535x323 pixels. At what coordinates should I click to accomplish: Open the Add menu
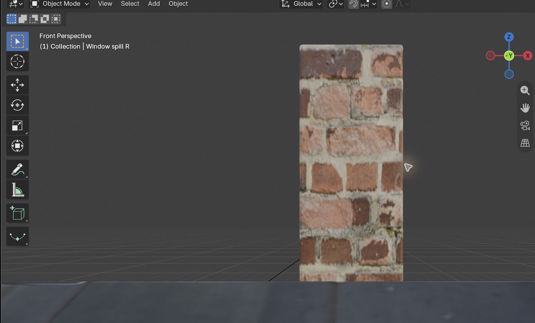154,4
